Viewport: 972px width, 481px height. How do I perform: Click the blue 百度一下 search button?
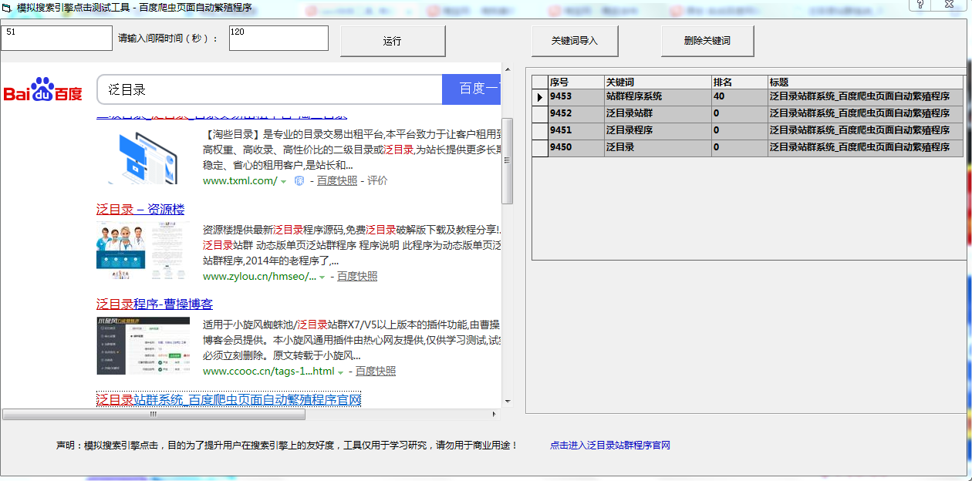tap(471, 89)
